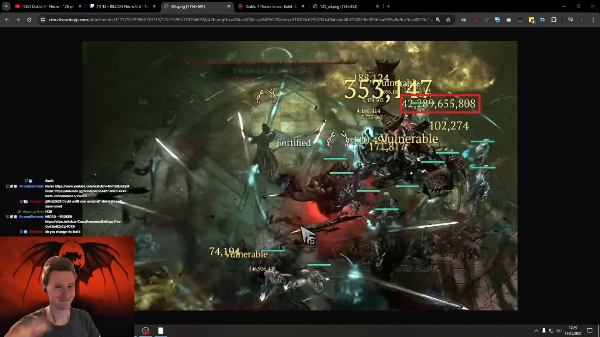Go back to the previous page
Screen dimensions: 600x337
(7, 20)
